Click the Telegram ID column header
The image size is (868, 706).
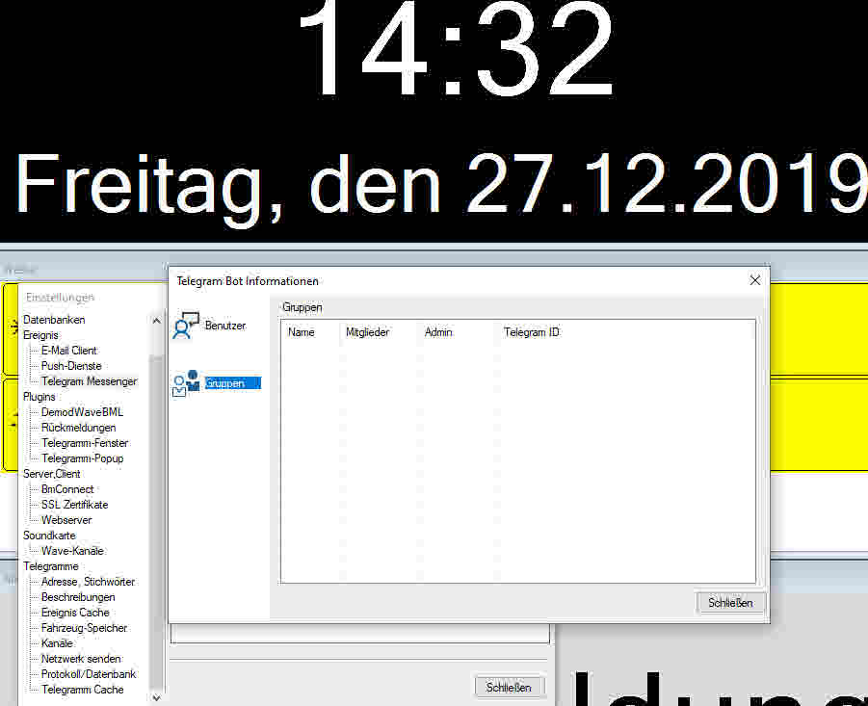coord(531,332)
